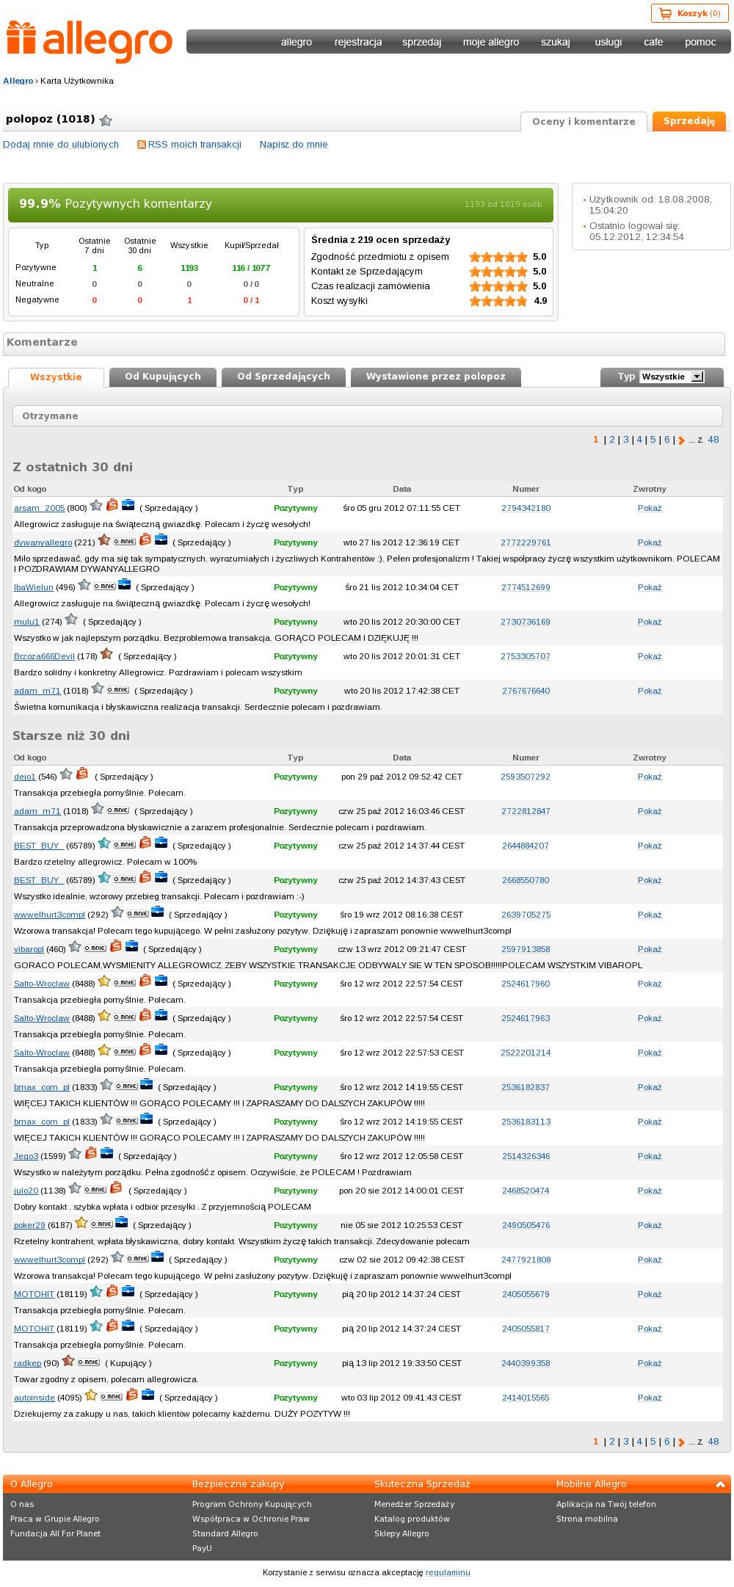734x1587 pixels.
Task: Open transaction number 2794342180
Action: [x=526, y=508]
